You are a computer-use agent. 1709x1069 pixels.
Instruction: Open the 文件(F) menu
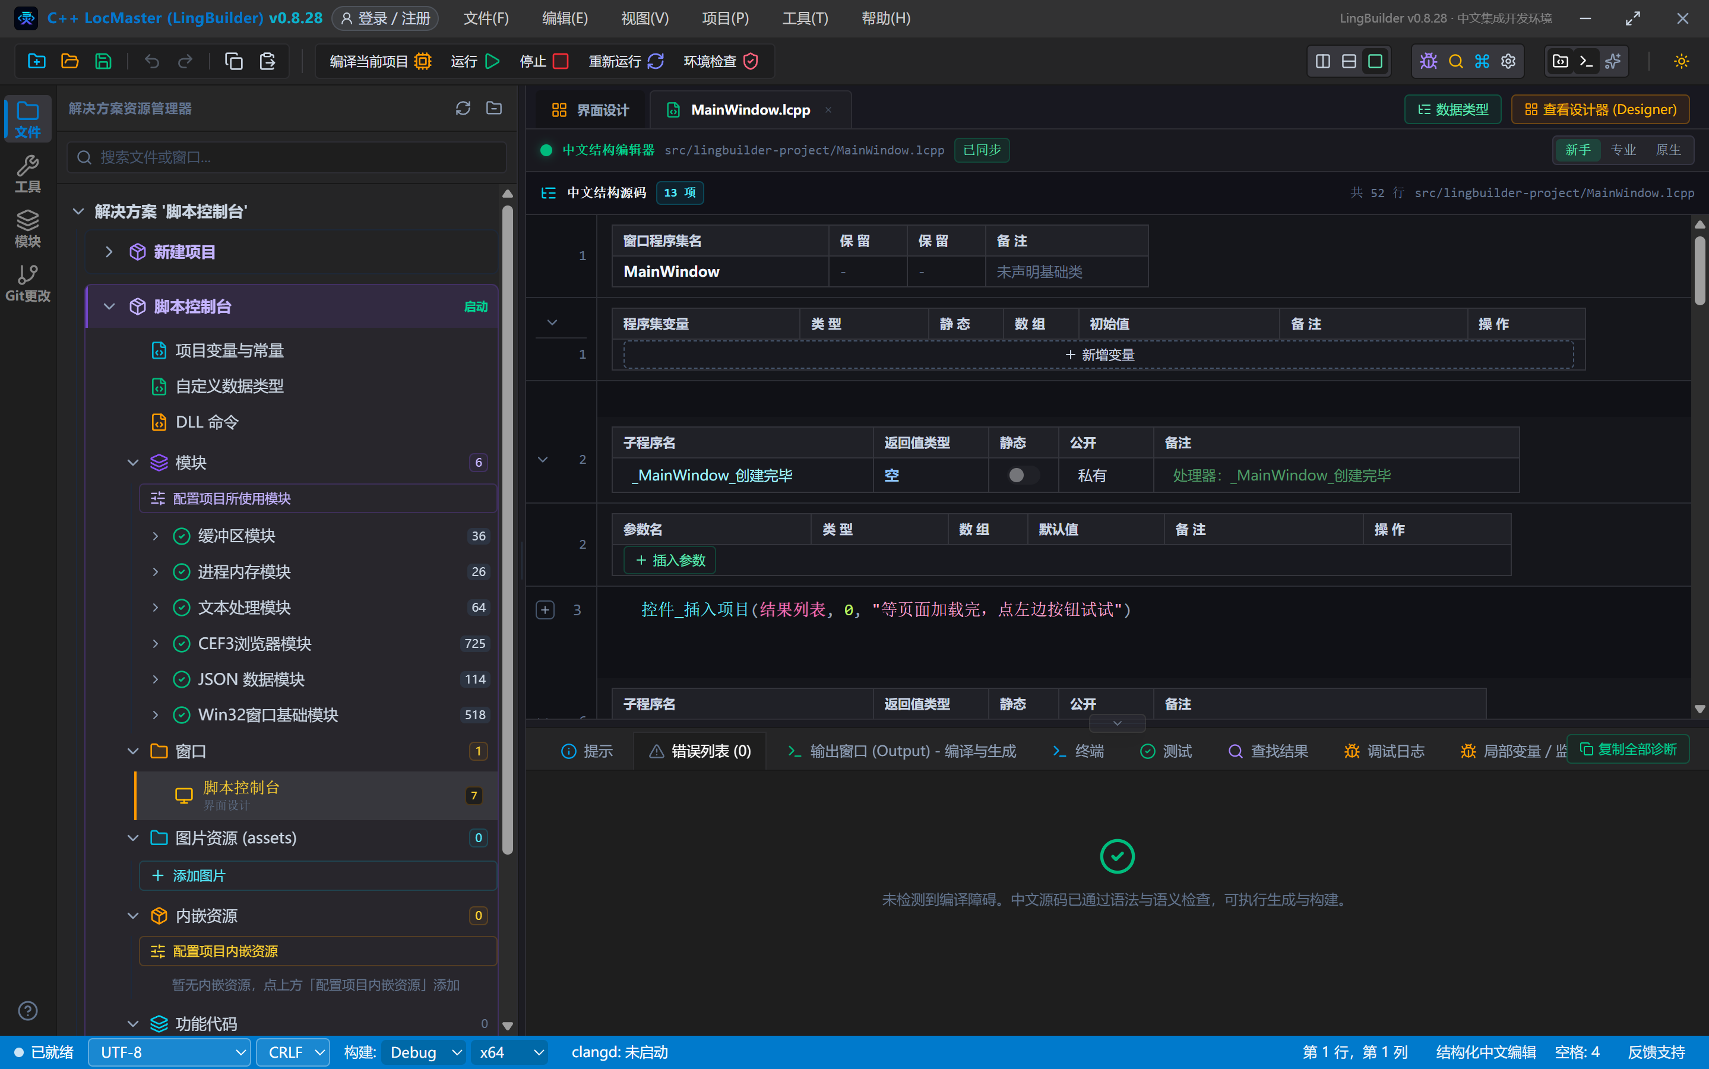coord(486,18)
